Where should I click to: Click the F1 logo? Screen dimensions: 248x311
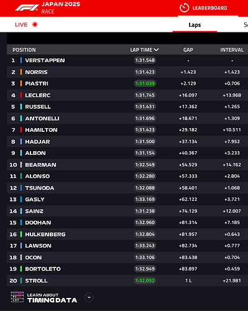coord(27,7)
